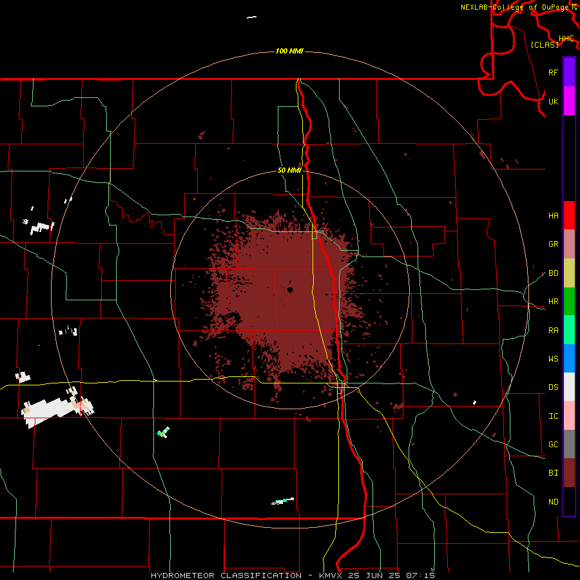Viewport: 580px width, 580px height.
Task: Click the 'BD' legend label
Action: point(554,273)
